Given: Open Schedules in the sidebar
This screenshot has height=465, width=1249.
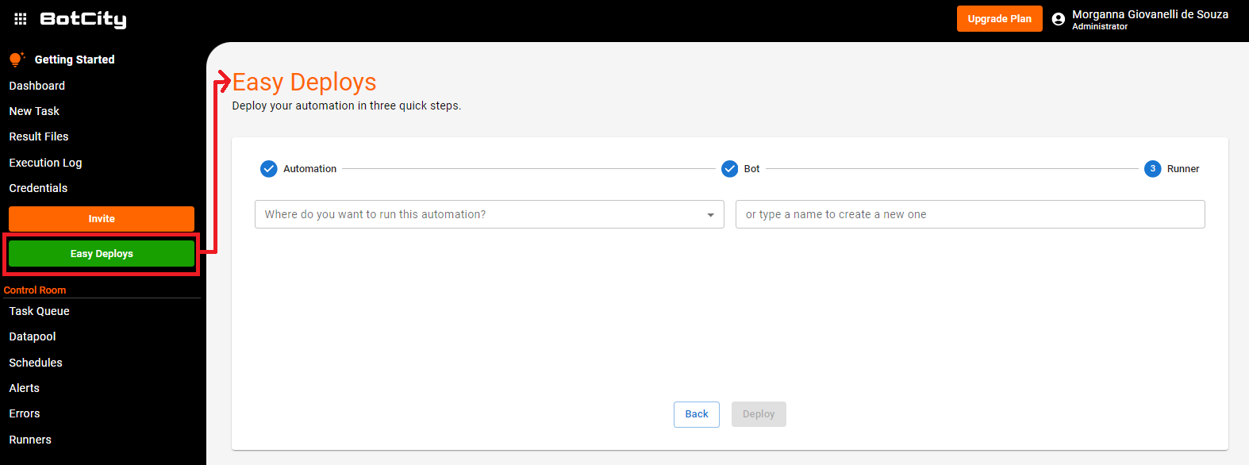Looking at the screenshot, I should pyautogui.click(x=36, y=363).
